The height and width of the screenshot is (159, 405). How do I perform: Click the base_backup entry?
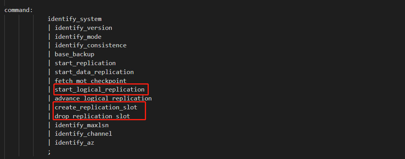tap(74, 54)
